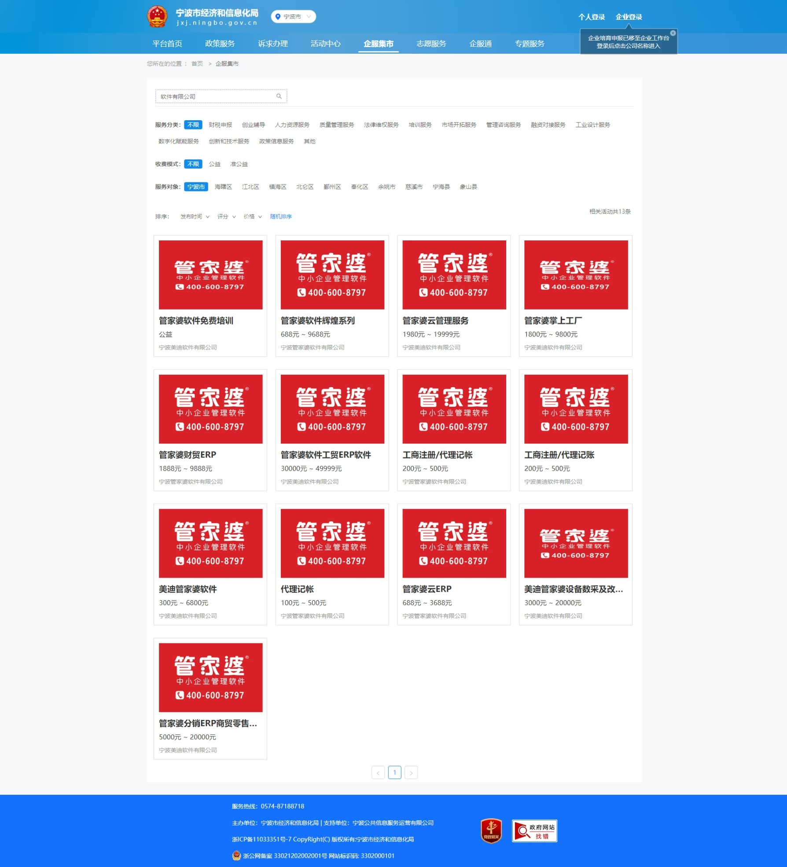Image resolution: width=787 pixels, height=867 pixels.
Task: Select 不限 under 收费模式
Action: pyautogui.click(x=193, y=164)
